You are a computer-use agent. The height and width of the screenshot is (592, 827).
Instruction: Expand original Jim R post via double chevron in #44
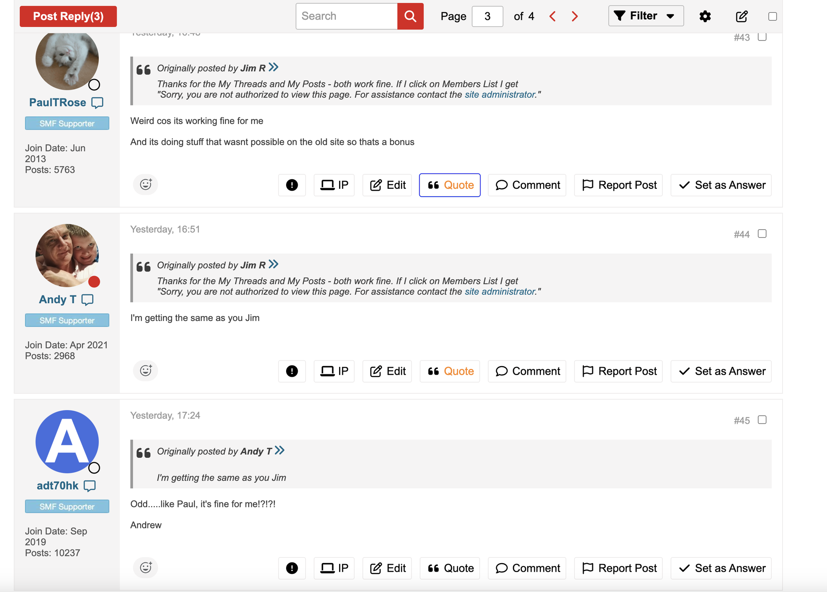(273, 264)
